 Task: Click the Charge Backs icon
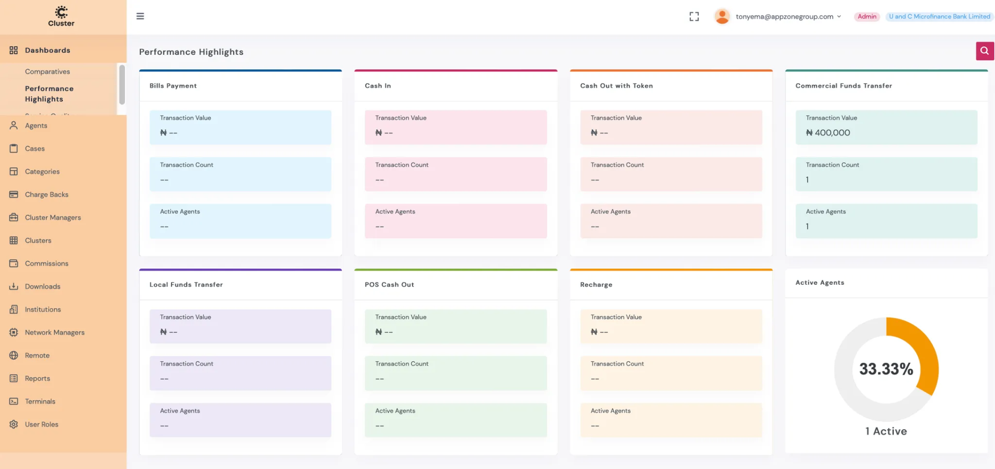click(x=13, y=194)
